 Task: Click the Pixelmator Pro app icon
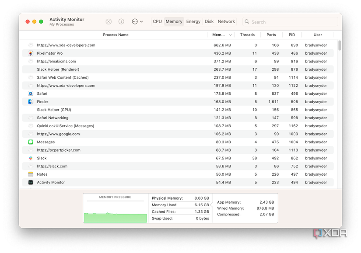[x=31, y=53]
